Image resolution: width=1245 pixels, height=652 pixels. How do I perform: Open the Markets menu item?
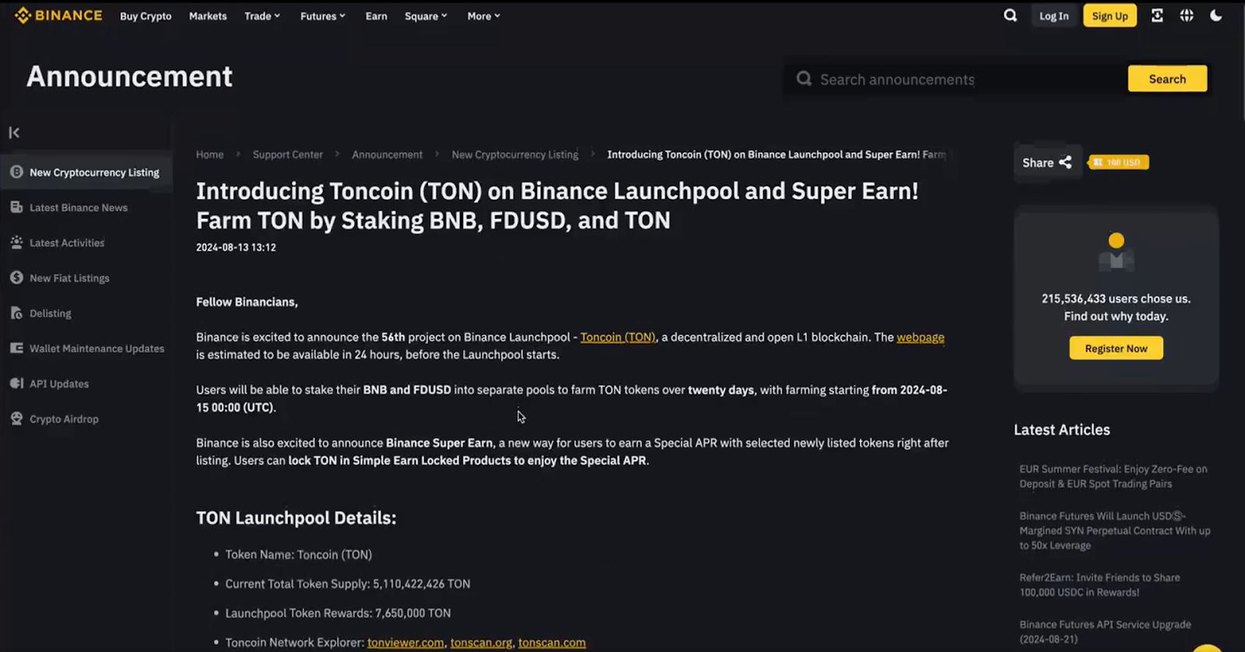pos(208,16)
